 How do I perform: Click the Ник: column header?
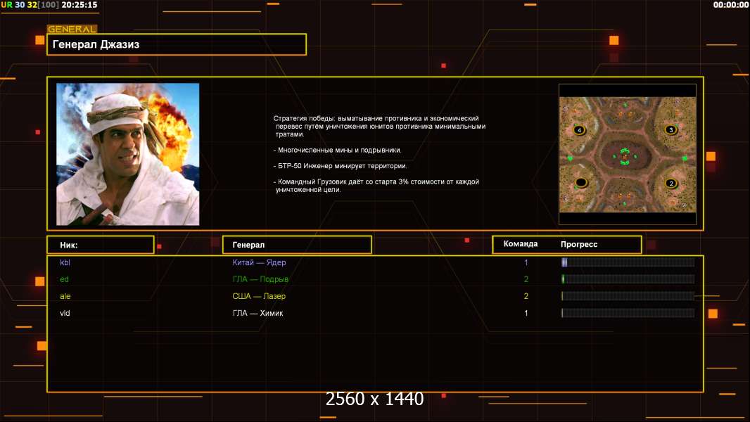click(100, 245)
